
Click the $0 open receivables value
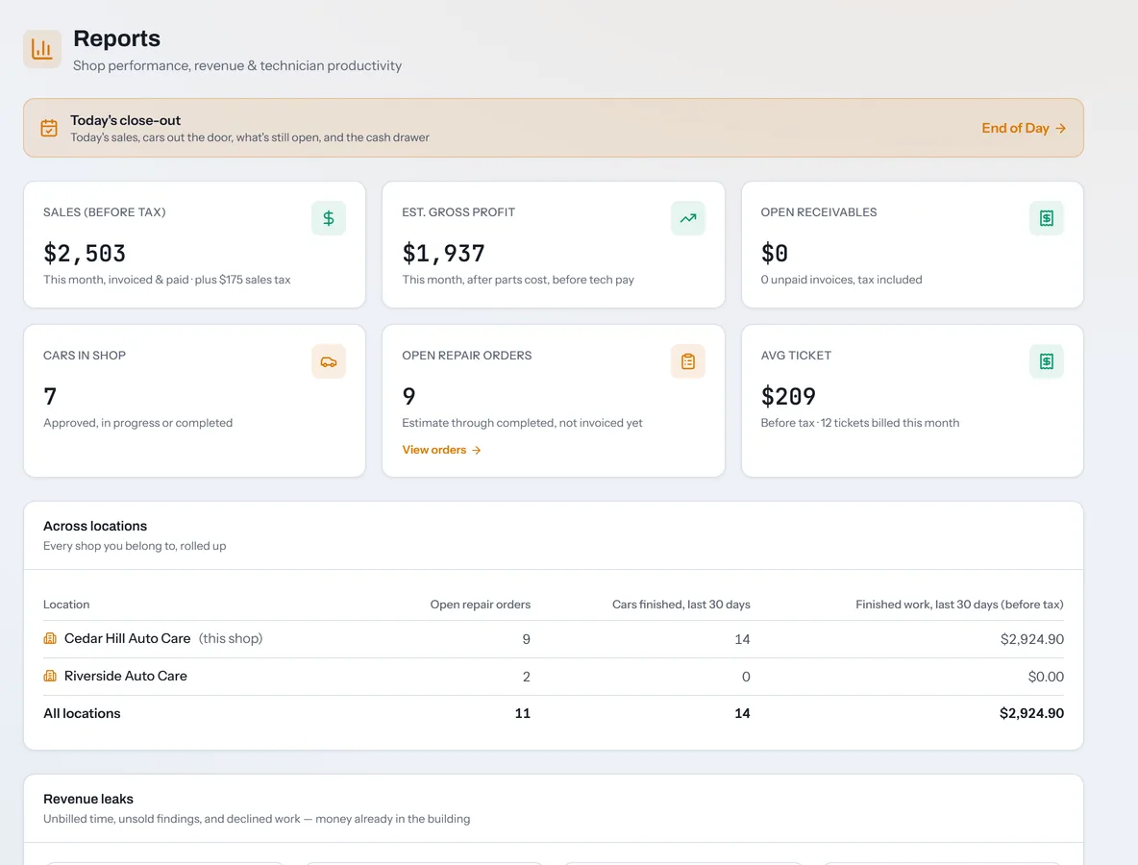(775, 254)
